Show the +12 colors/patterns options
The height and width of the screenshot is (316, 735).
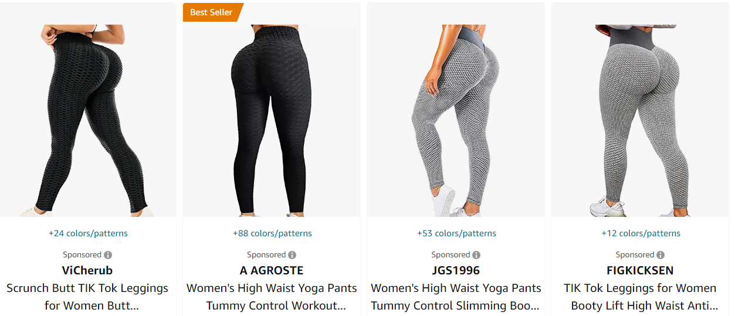(641, 233)
